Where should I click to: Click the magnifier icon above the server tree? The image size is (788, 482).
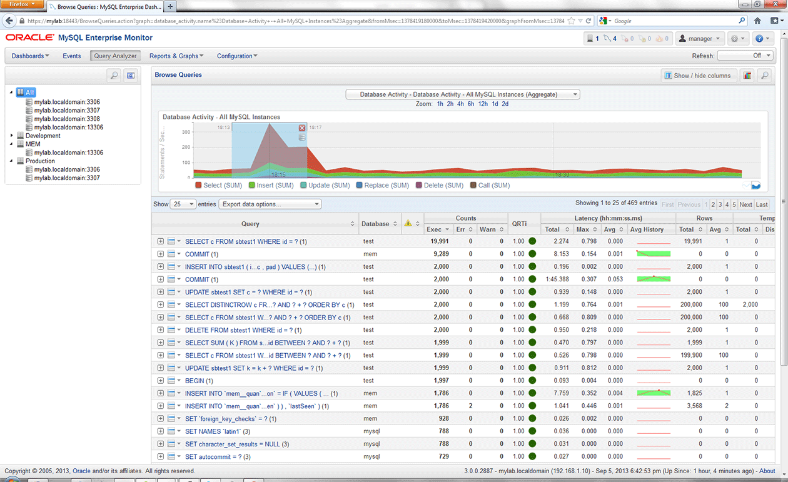click(x=114, y=76)
